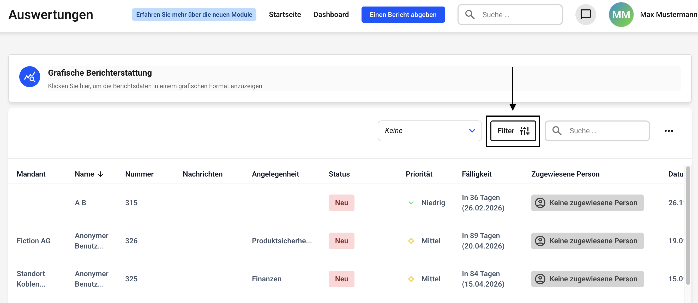Click the Grafische Berichterstattung chart icon
Screen dimensions: 698x303
pyautogui.click(x=29, y=77)
